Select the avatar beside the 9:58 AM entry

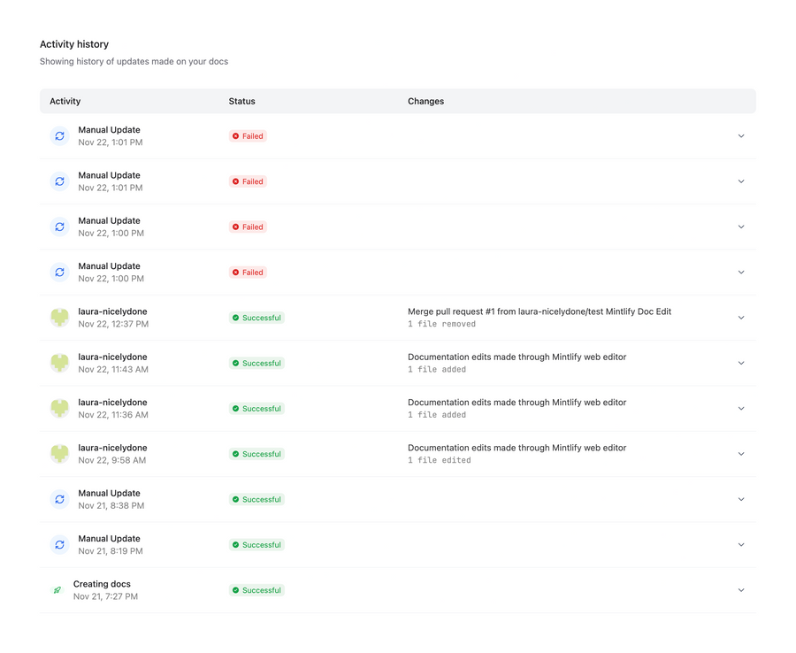point(59,454)
